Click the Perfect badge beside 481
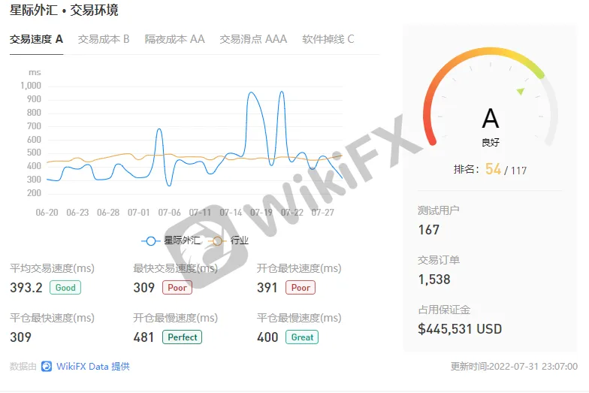589x393 pixels. [x=182, y=337]
